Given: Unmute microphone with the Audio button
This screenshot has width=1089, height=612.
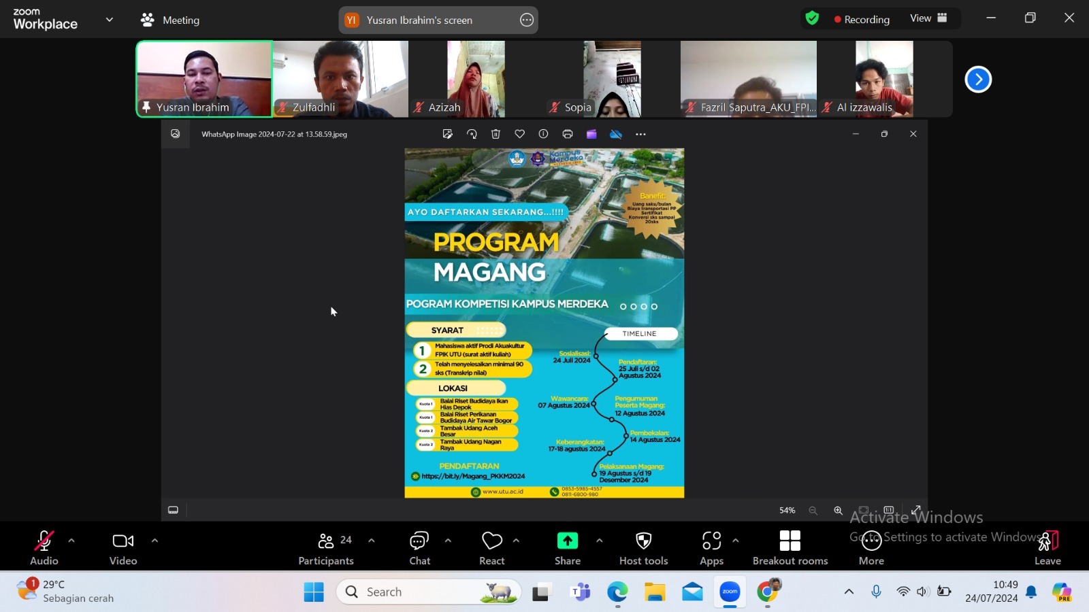Looking at the screenshot, I should (x=44, y=547).
